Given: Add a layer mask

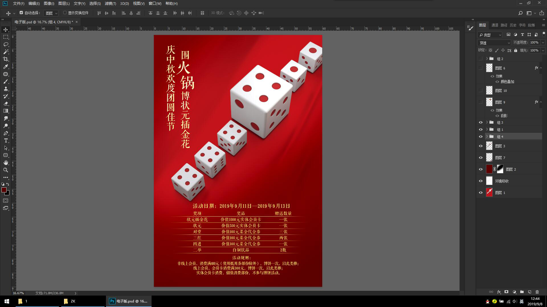Looking at the screenshot, I should (x=506, y=292).
